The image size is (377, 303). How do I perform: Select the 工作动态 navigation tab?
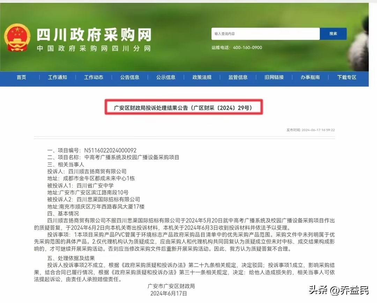click(94, 77)
